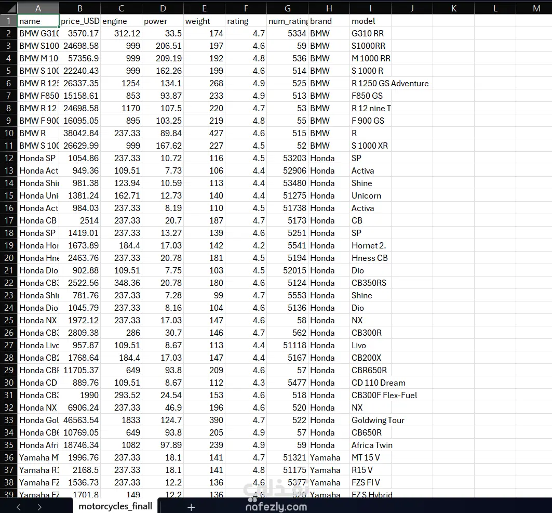
Task: Select price value 38042.84
Action: coord(79,133)
